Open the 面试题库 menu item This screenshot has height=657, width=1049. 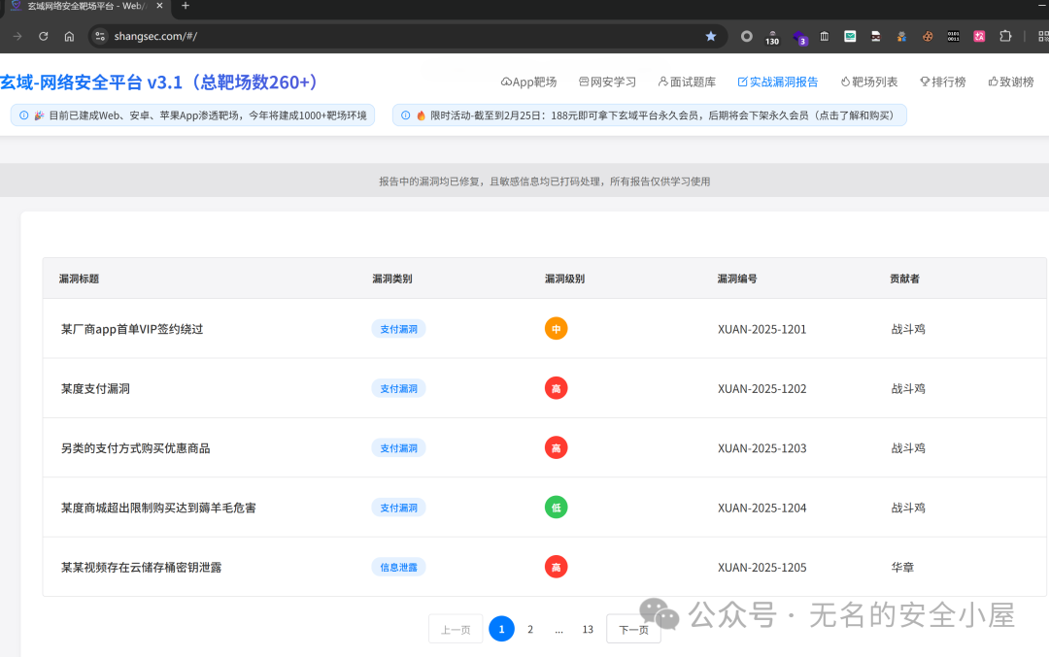(x=687, y=82)
